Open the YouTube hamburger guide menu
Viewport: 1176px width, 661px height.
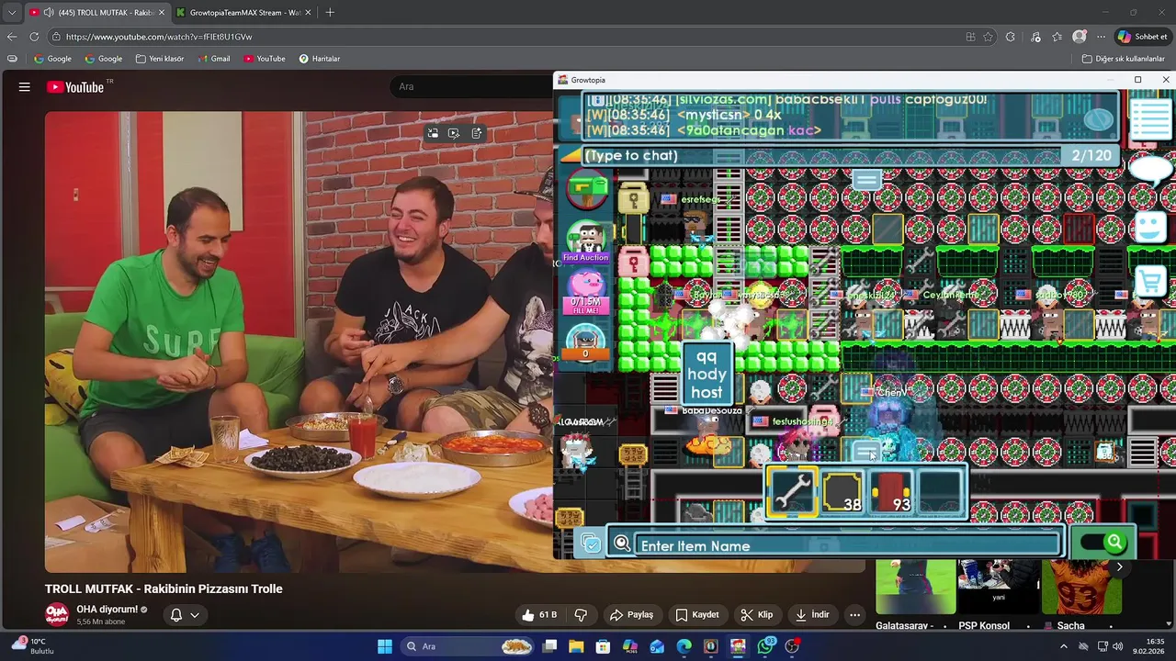(x=25, y=87)
